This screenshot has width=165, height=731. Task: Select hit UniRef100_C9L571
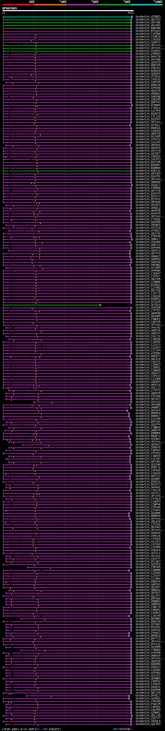click(148, 362)
